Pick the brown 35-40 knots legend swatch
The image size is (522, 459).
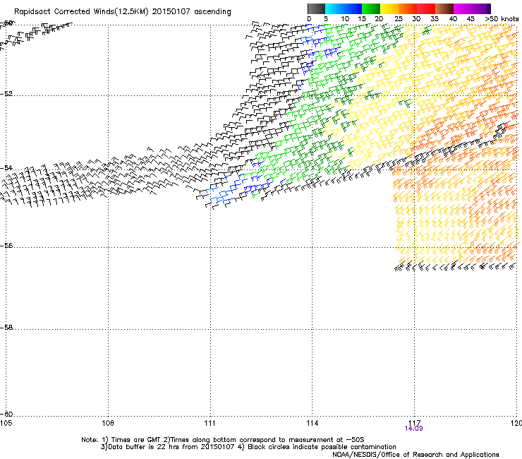point(444,8)
